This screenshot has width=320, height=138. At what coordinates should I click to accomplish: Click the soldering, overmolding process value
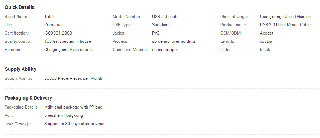(x=173, y=41)
